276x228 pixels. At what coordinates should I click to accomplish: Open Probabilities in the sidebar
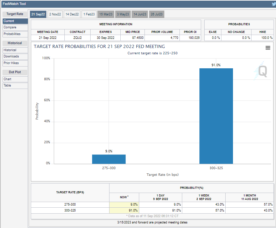pos(15,34)
